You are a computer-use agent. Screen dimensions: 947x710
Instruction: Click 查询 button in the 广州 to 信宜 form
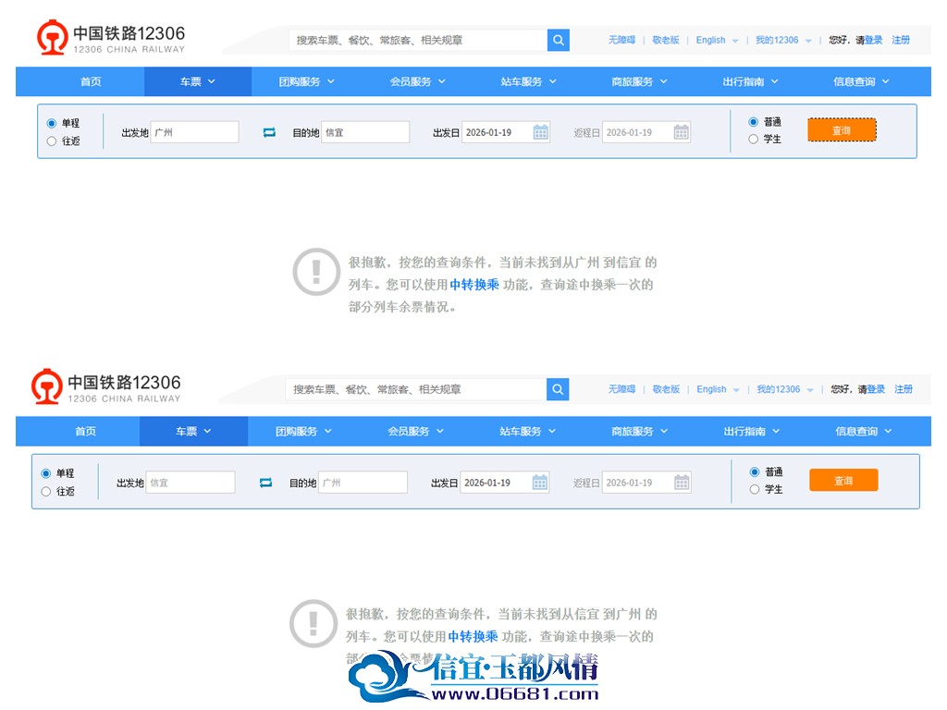pyautogui.click(x=842, y=130)
